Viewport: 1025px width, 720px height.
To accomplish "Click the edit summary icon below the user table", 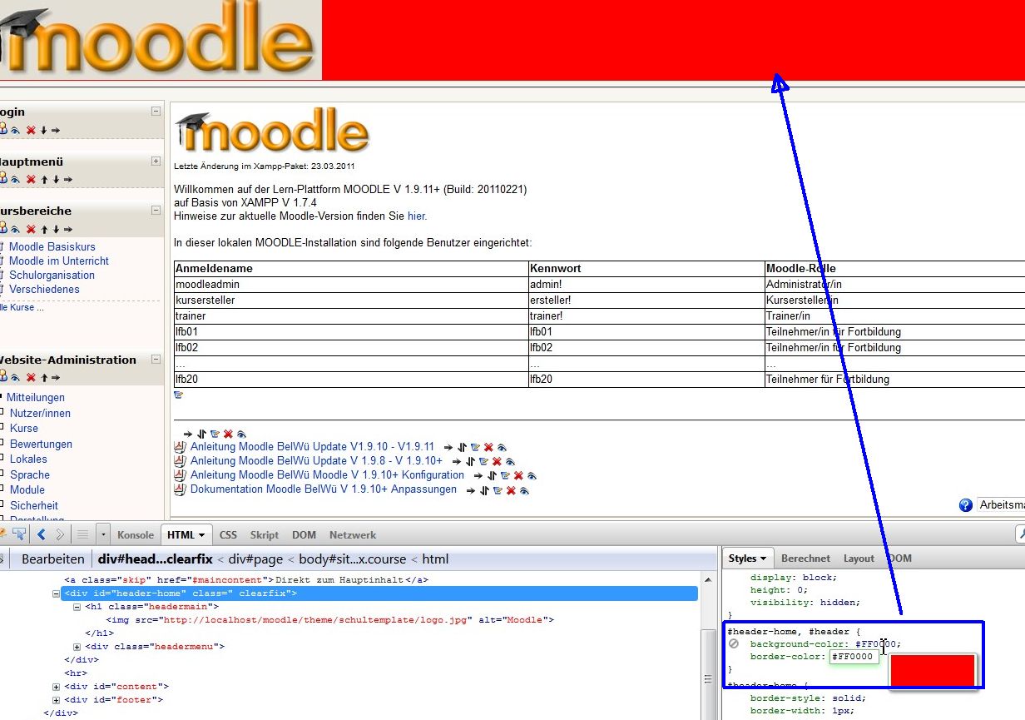I will point(178,395).
